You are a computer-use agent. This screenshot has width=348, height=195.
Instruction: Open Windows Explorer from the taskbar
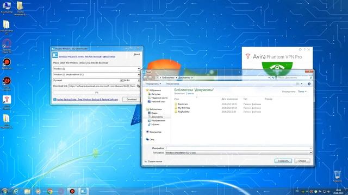point(27,191)
